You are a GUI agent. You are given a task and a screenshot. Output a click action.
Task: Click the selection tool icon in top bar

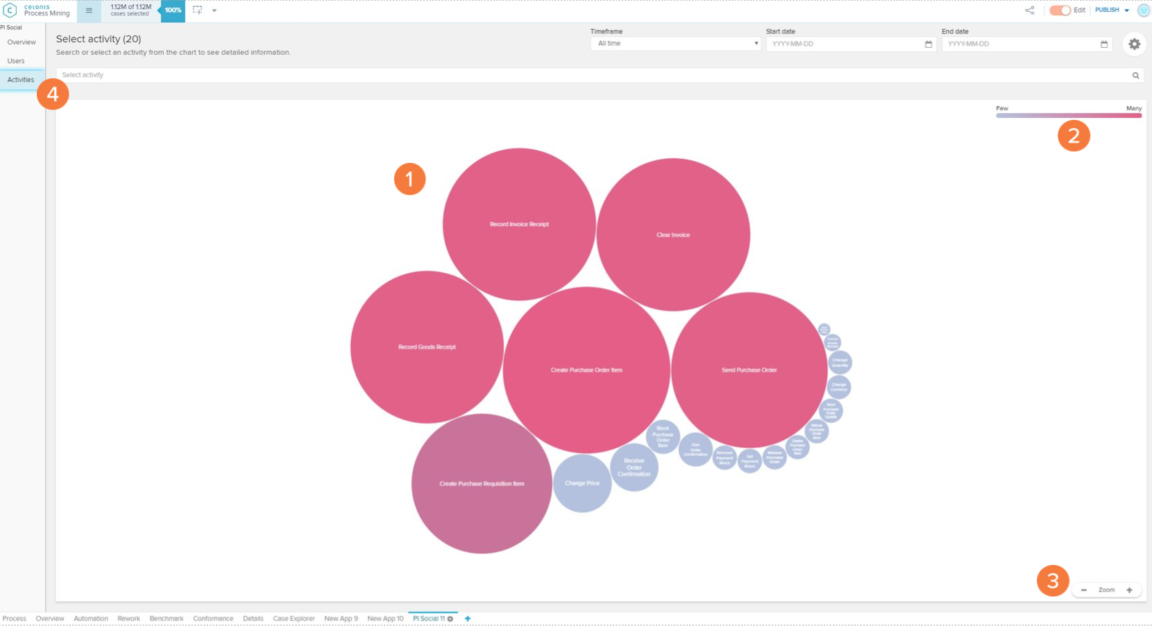198,10
